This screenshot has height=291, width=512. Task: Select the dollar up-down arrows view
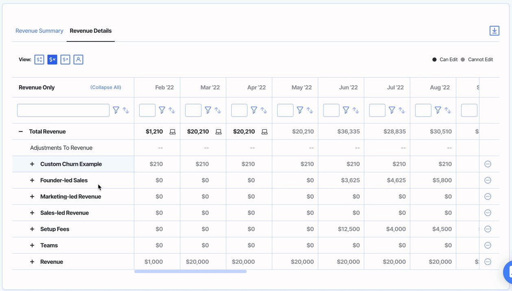point(39,60)
